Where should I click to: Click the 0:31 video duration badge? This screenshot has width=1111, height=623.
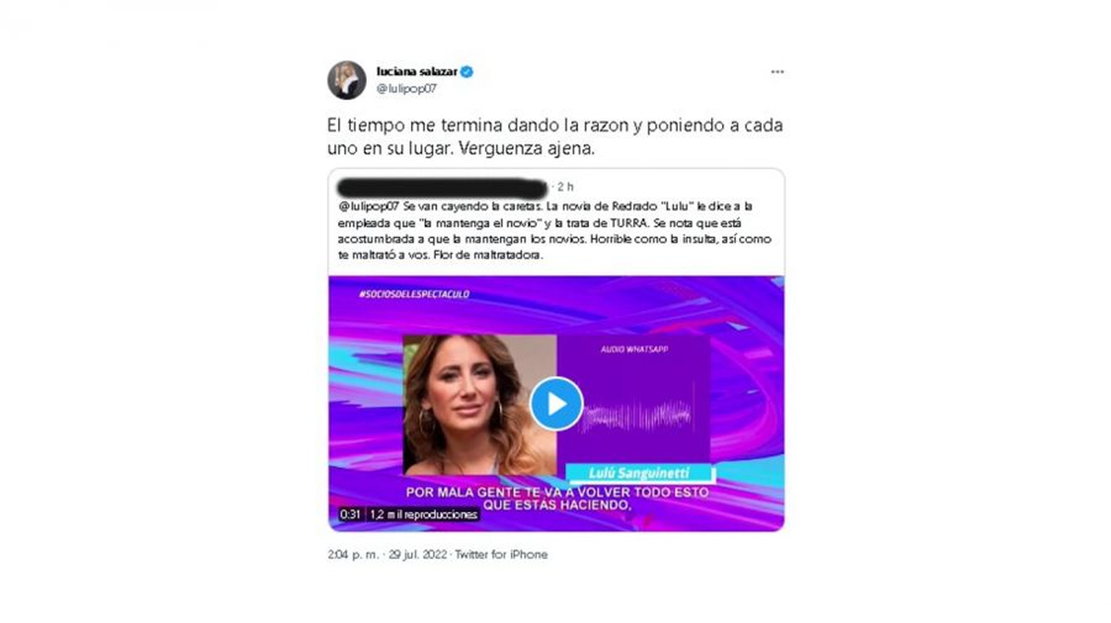(x=350, y=515)
